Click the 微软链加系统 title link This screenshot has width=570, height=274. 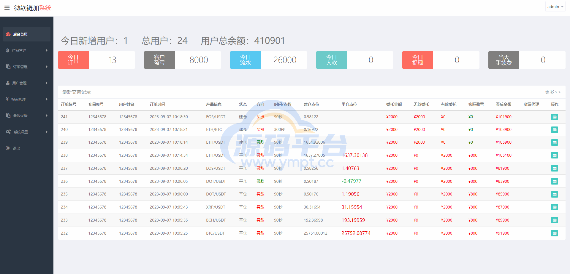tap(33, 8)
